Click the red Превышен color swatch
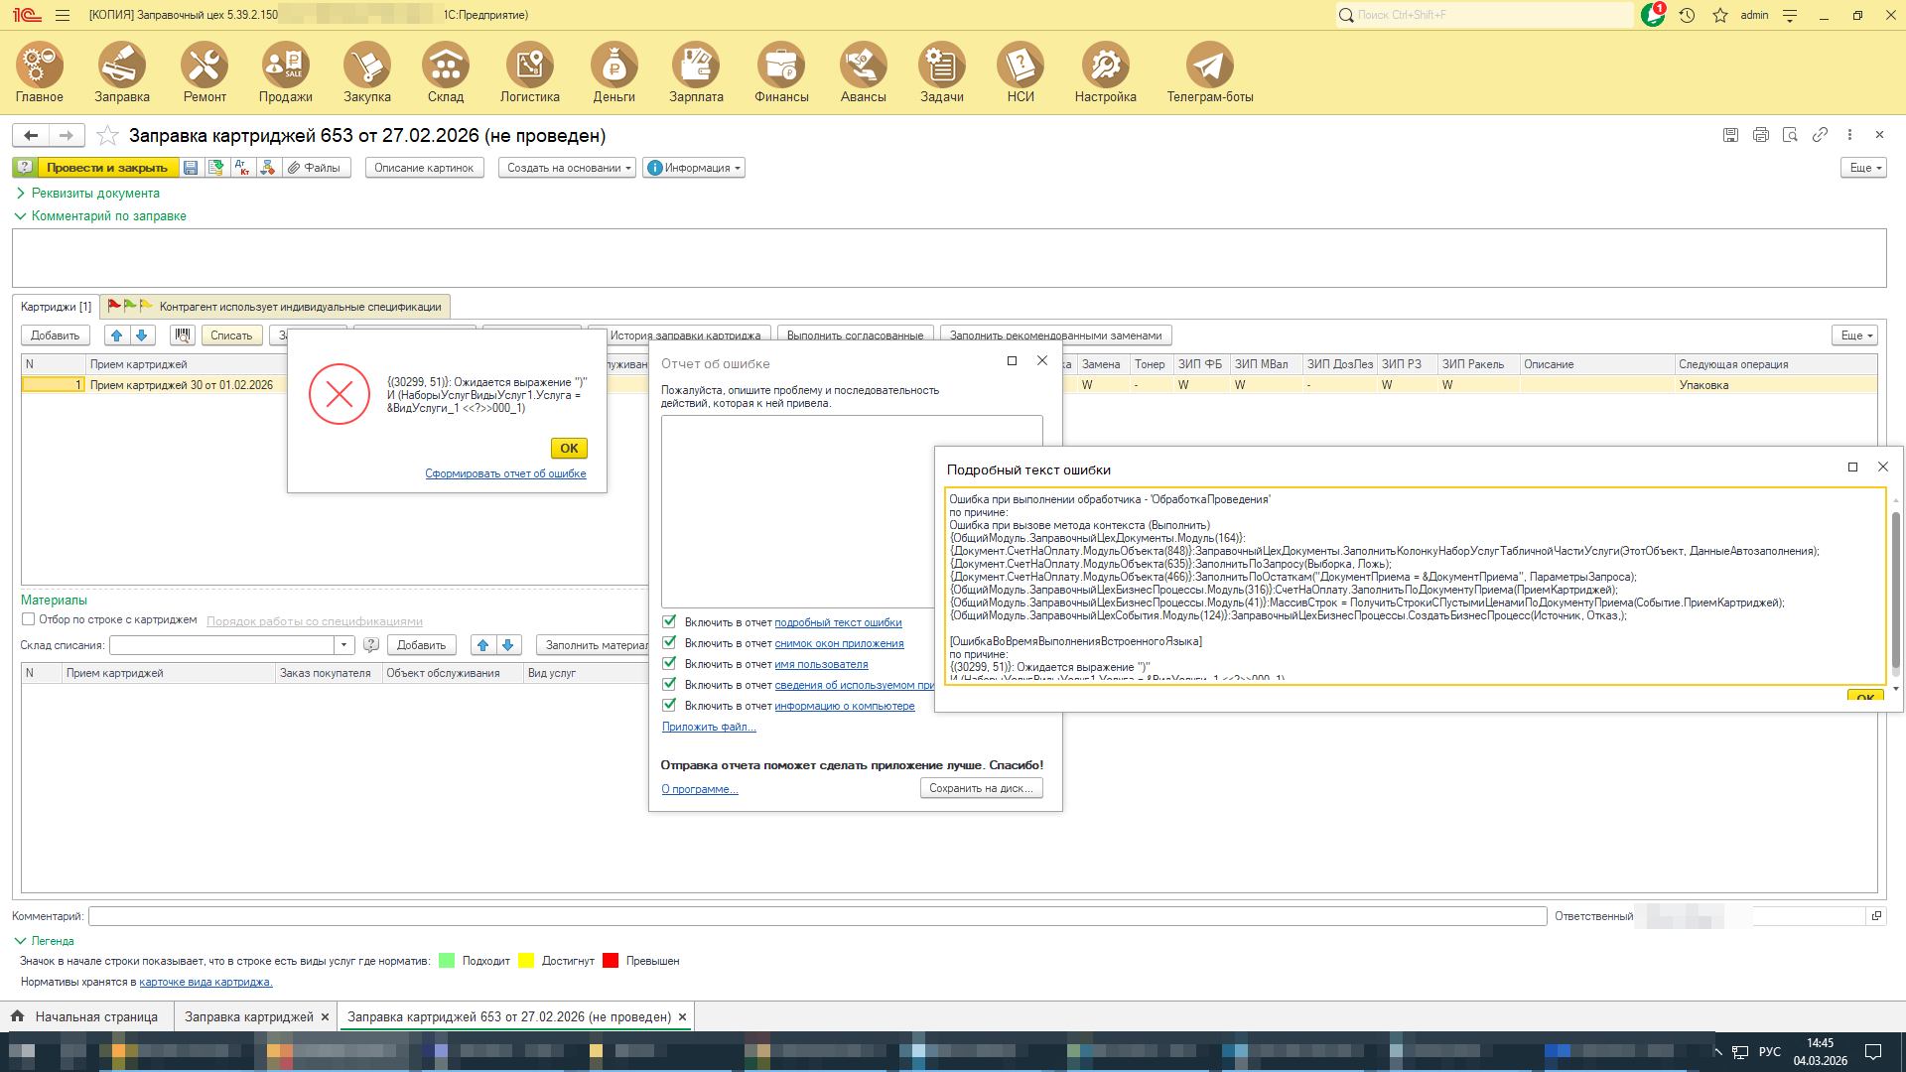The width and height of the screenshot is (1906, 1072). point(611,961)
